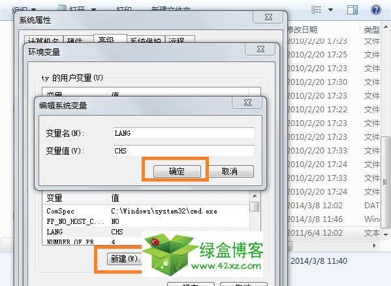Open the Explorer help icon
The image size is (391, 286).
tap(376, 10)
